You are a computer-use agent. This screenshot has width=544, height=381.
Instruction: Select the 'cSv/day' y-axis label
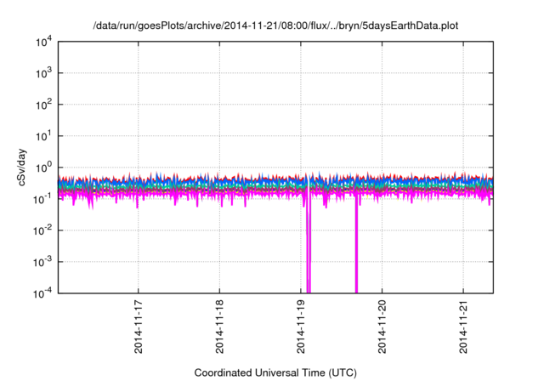pyautogui.click(x=21, y=168)
